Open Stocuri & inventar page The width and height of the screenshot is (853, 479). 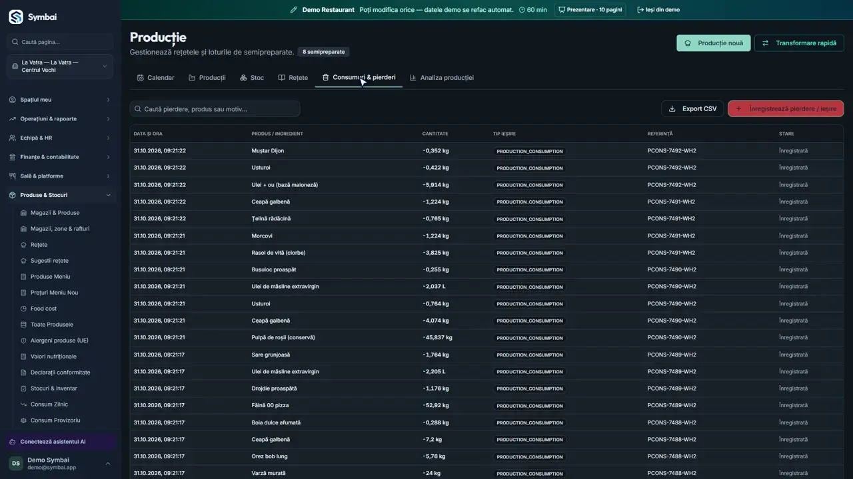53,389
